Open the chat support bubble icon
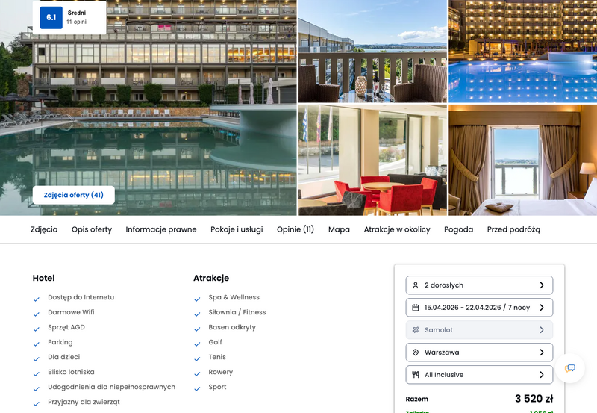The image size is (597, 413). pos(569,368)
